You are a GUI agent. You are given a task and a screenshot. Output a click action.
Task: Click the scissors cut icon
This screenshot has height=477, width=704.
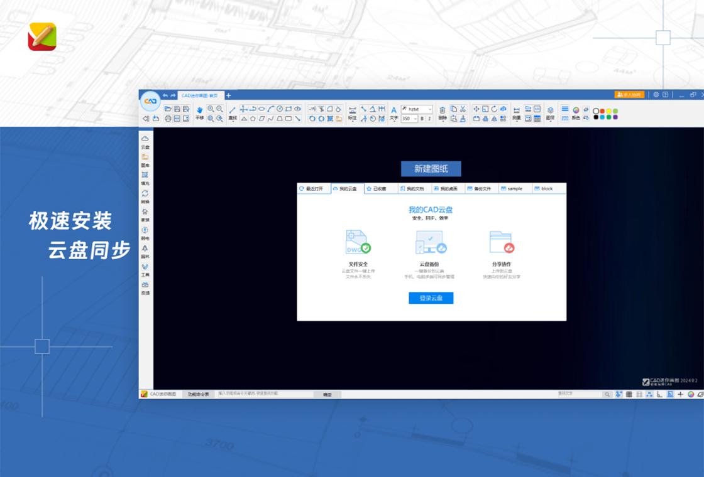[x=463, y=109]
